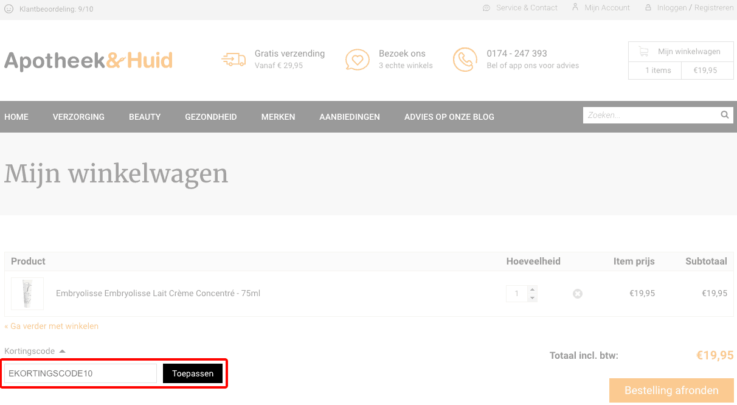Click the Item prijs column header
This screenshot has height=405, width=737.
coord(634,261)
